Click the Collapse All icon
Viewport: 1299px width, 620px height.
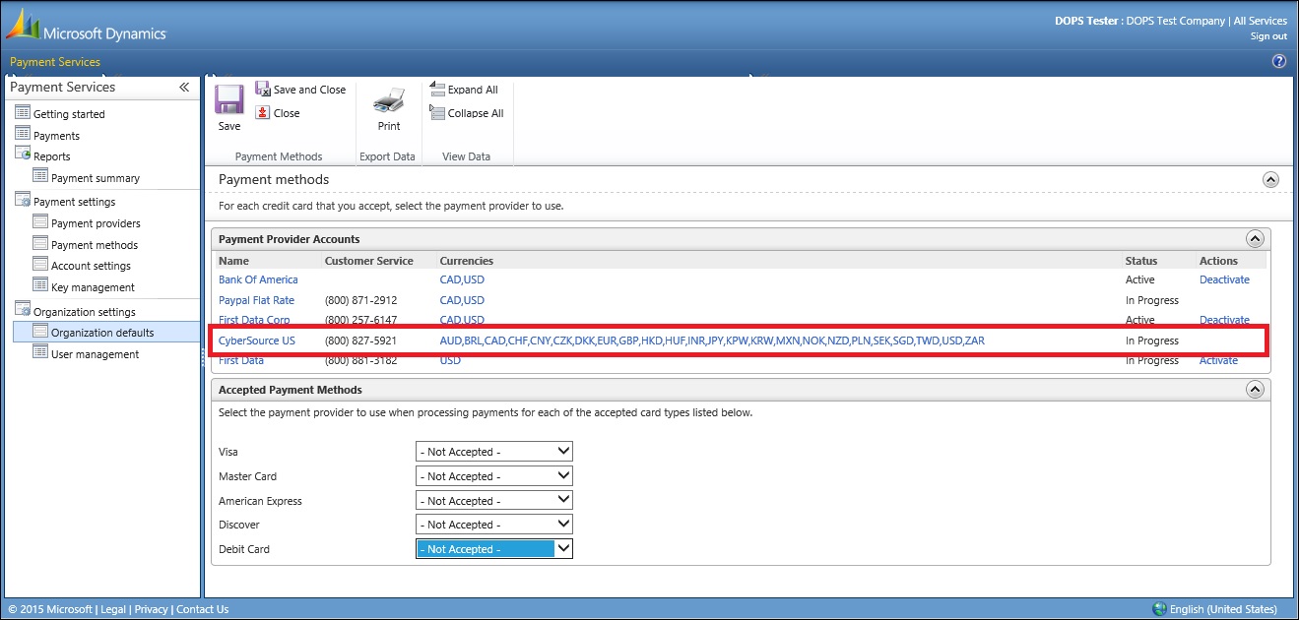tap(437, 112)
